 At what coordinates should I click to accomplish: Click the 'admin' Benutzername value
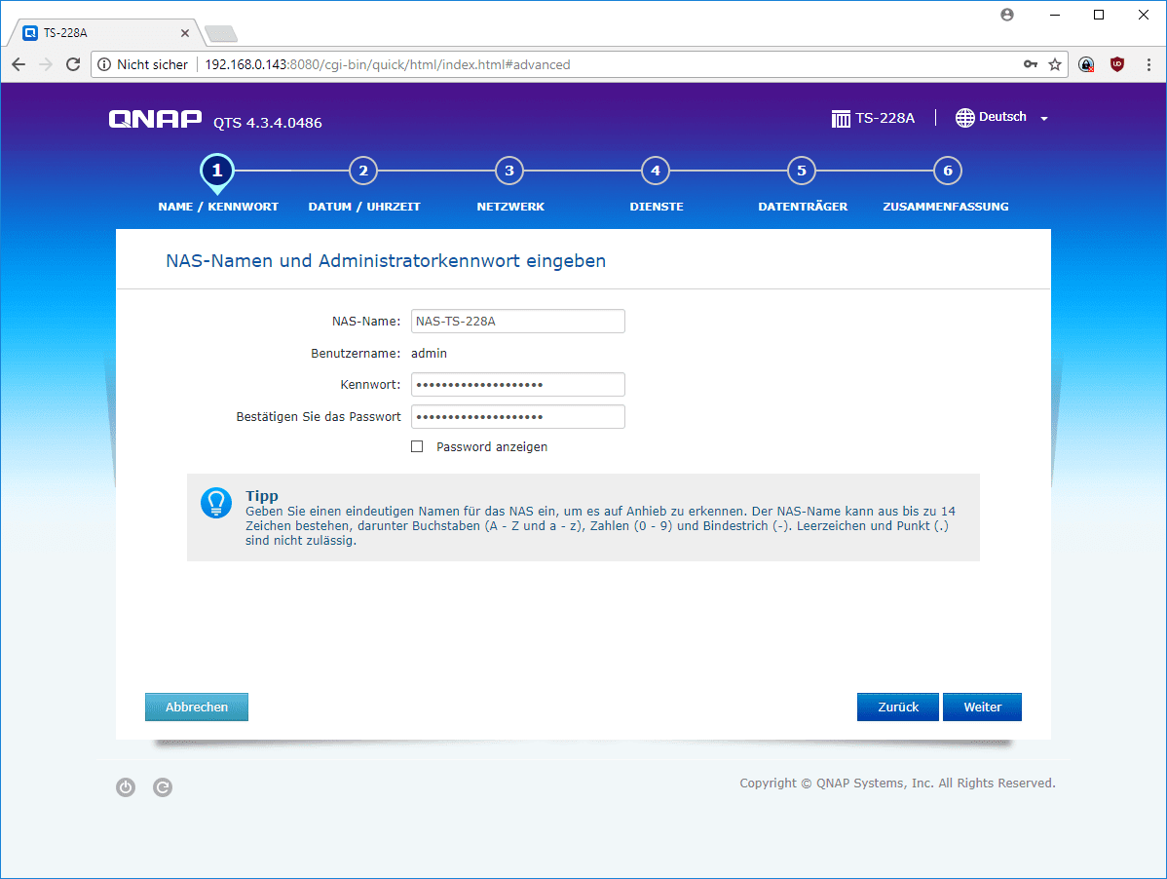pos(429,354)
